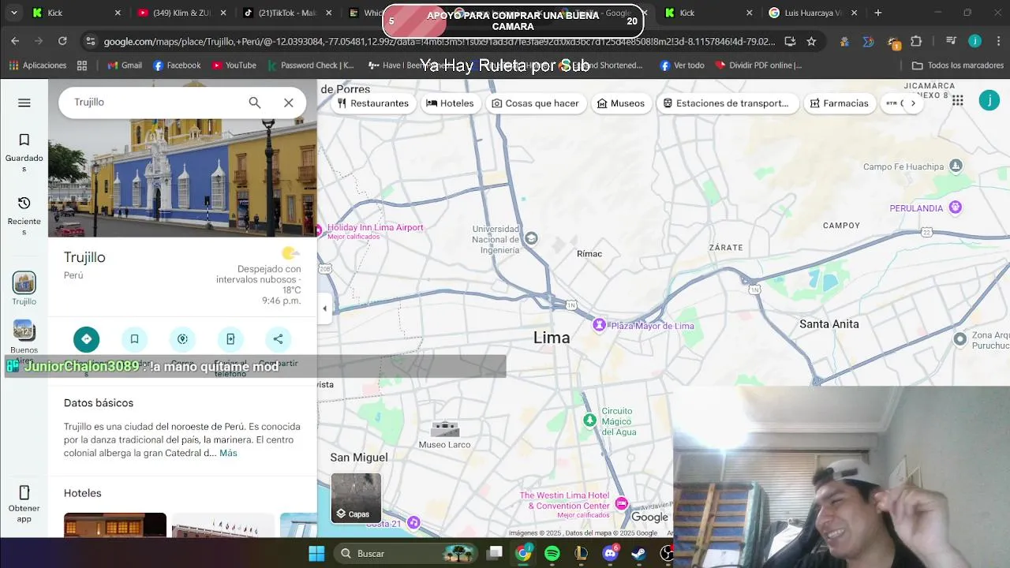Select the Trujillo thumbnail in the sidebar
This screenshot has height=568, width=1010.
pos(24,283)
